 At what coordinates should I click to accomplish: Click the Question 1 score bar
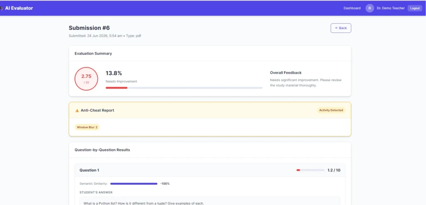pyautogui.click(x=310, y=170)
